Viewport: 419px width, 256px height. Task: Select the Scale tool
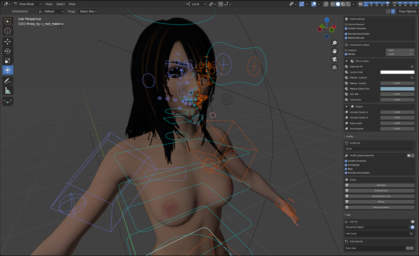click(7, 60)
